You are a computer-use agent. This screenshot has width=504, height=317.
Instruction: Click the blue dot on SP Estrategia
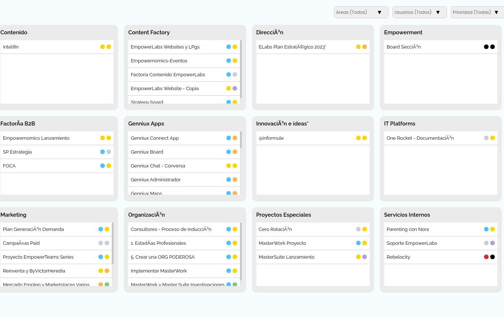(x=103, y=152)
